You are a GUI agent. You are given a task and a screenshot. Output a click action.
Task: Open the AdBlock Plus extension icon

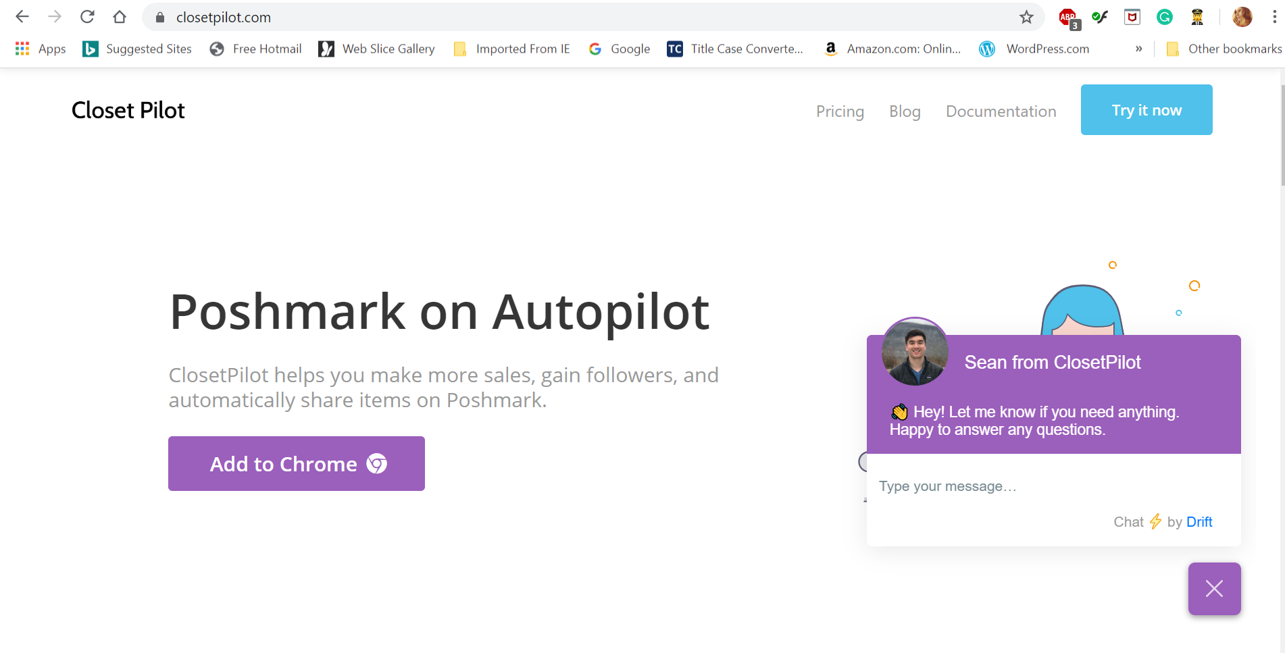(1069, 18)
